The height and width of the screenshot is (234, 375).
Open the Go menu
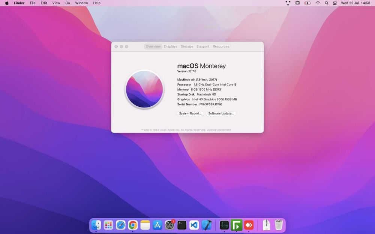coord(67,3)
